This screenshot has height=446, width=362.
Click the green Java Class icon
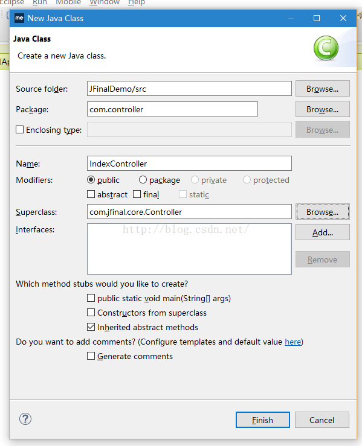(326, 48)
